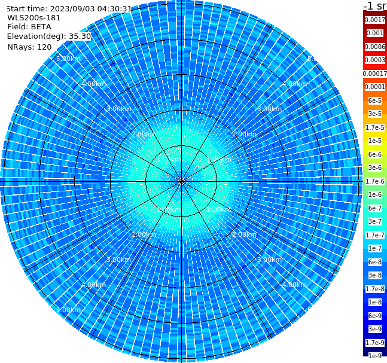Select the '3e-5' colorbar label
The image size is (387, 363).
375,114
